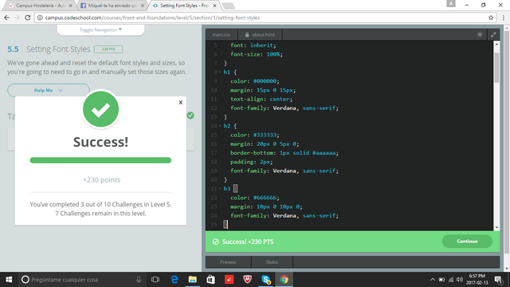Click the 'font-size: 100%' line
The image size is (510, 287).
point(257,54)
